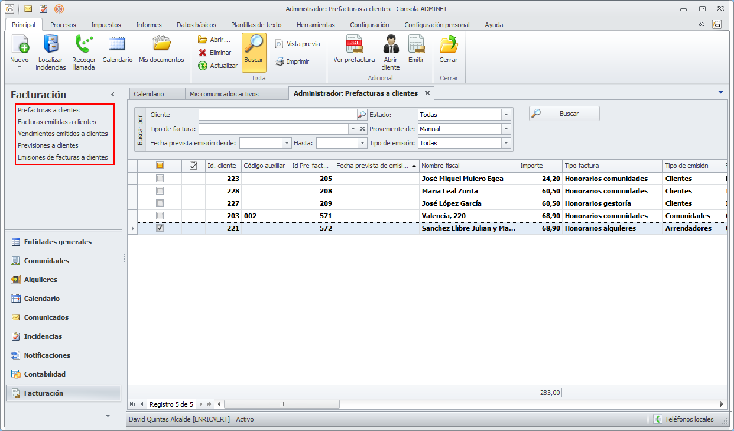Click the Cliente search input field
The height and width of the screenshot is (431, 734).
(277, 115)
